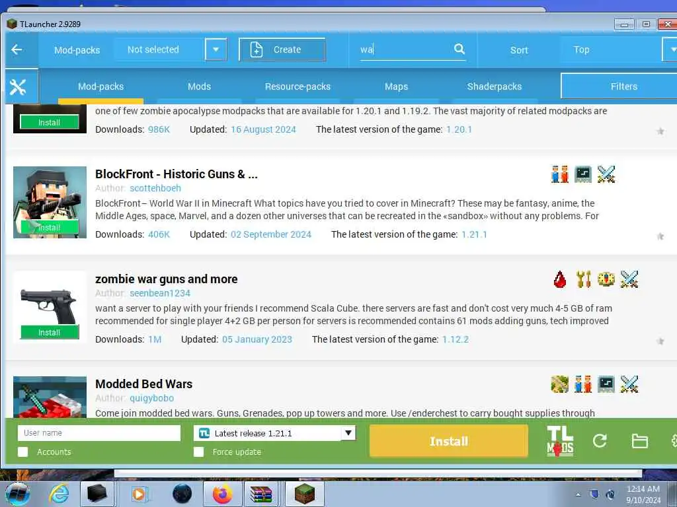Click the monitor category icon on BlockFront
The image size is (677, 507).
(583, 174)
